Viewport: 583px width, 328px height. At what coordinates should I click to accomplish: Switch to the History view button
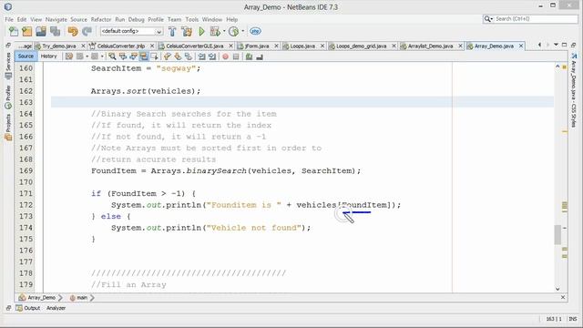48,56
